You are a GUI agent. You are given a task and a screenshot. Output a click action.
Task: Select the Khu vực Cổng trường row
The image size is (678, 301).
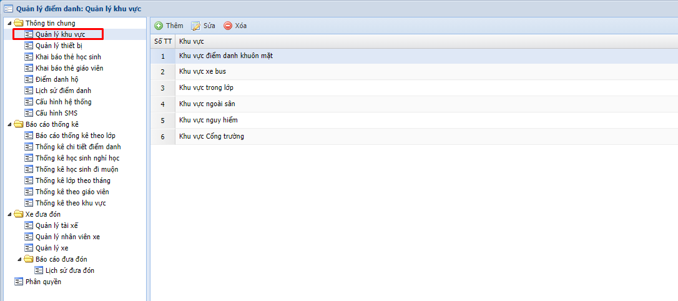211,136
